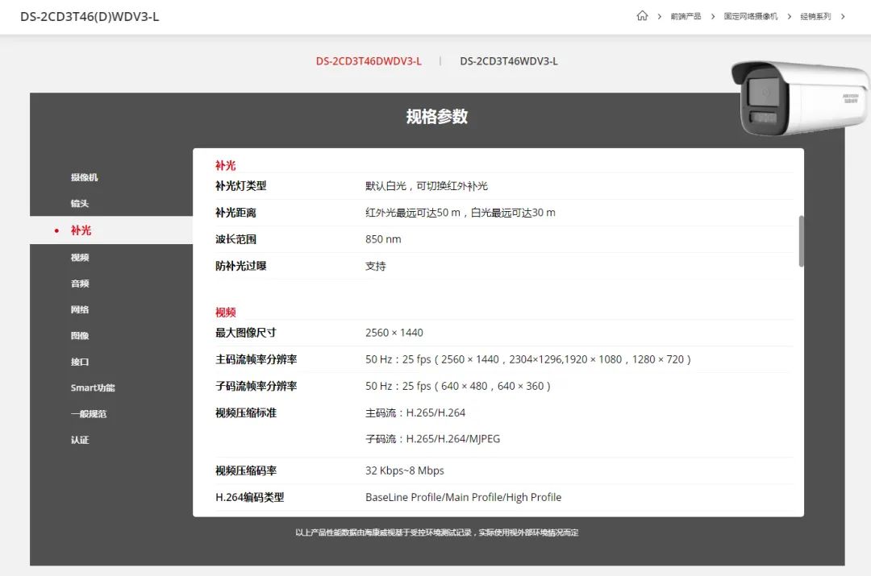Click the spec panel vertical scrollbar
871x576 pixels.
801,241
